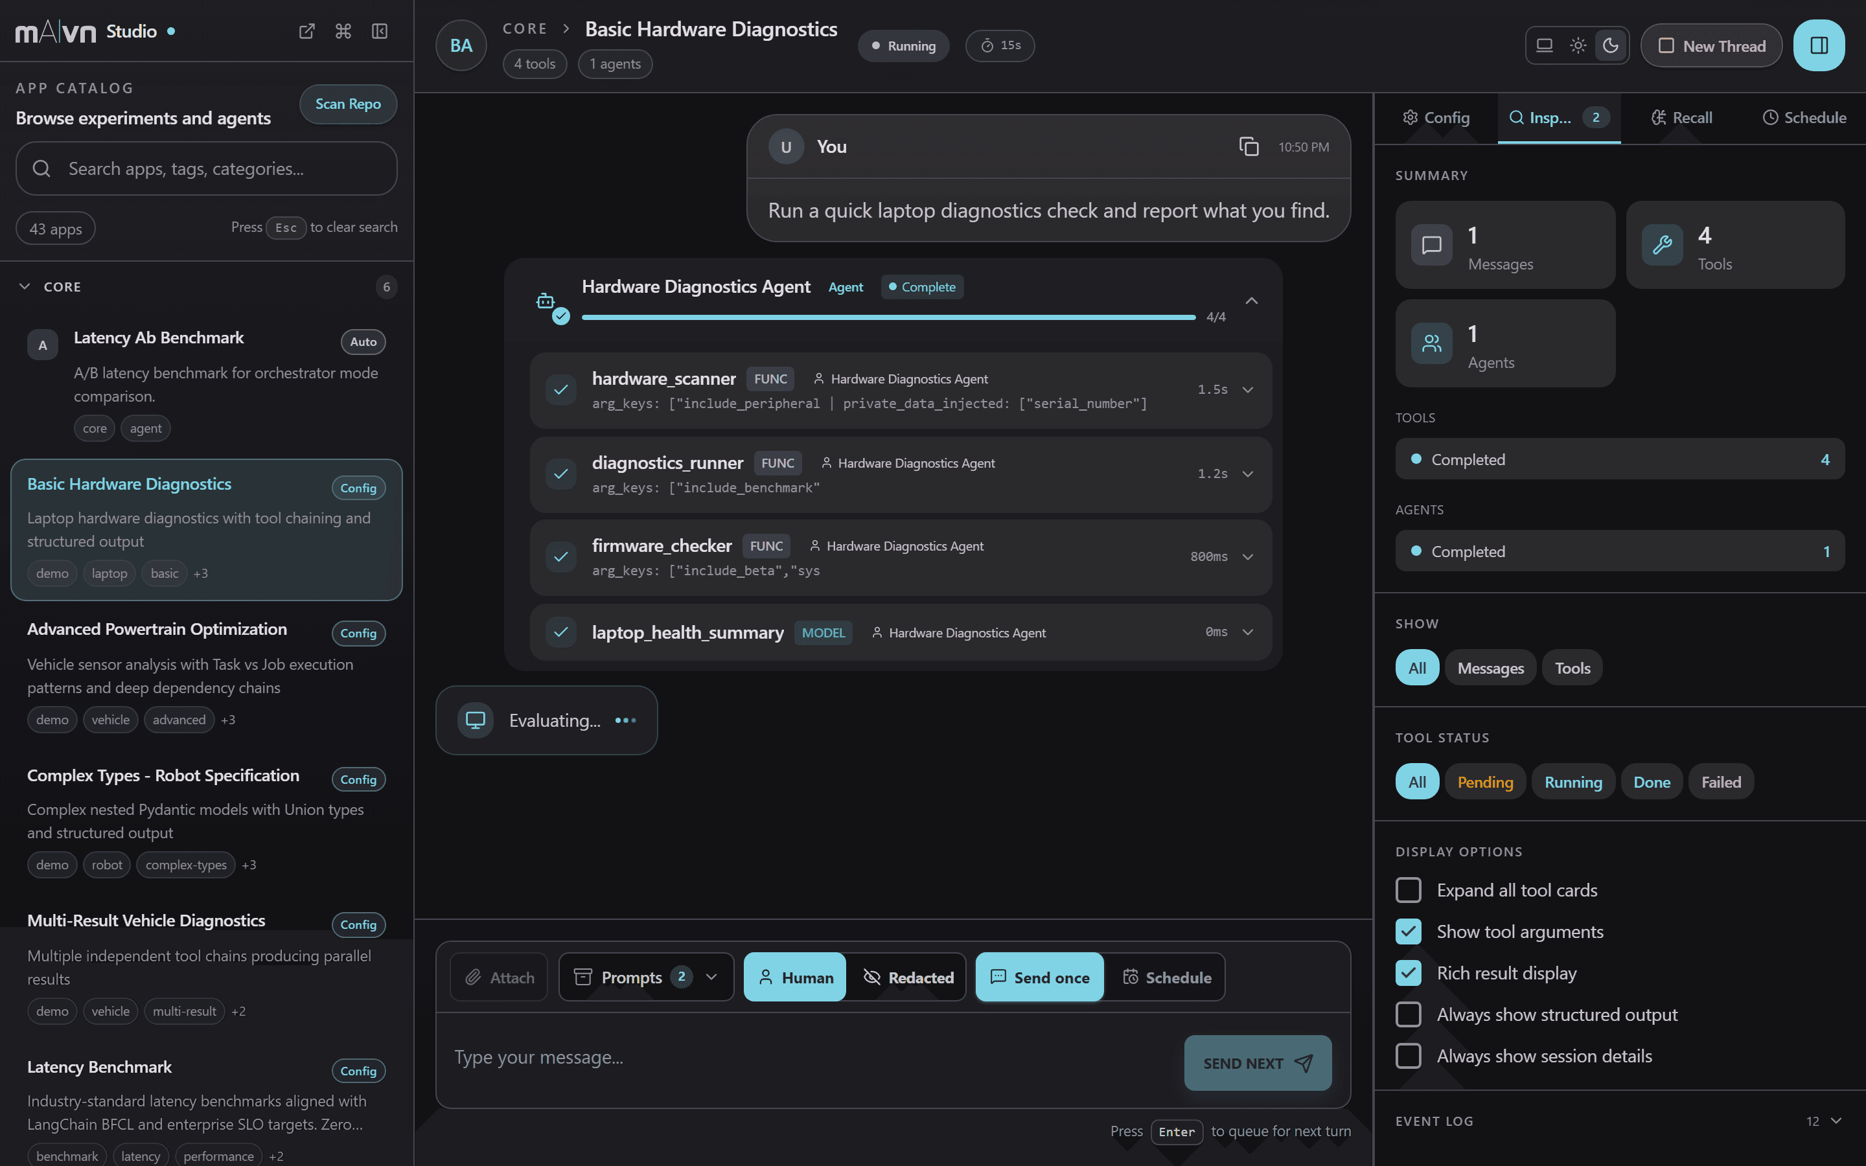Collapse the CORE category in catalog
Screen dimensions: 1866x1166
[x=25, y=286]
